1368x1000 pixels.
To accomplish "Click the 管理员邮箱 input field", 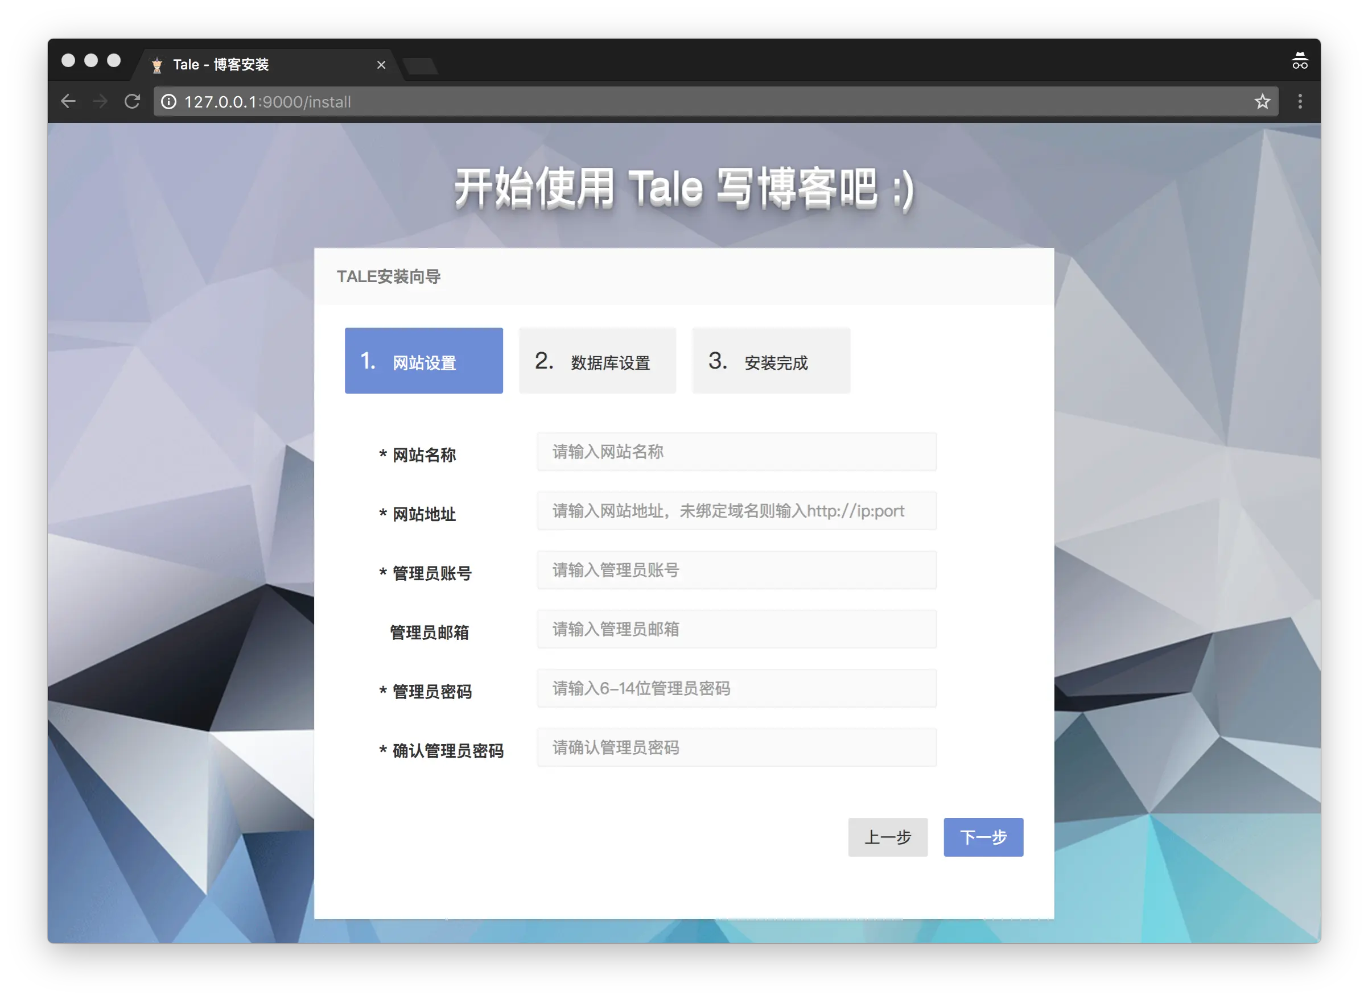I will [736, 630].
